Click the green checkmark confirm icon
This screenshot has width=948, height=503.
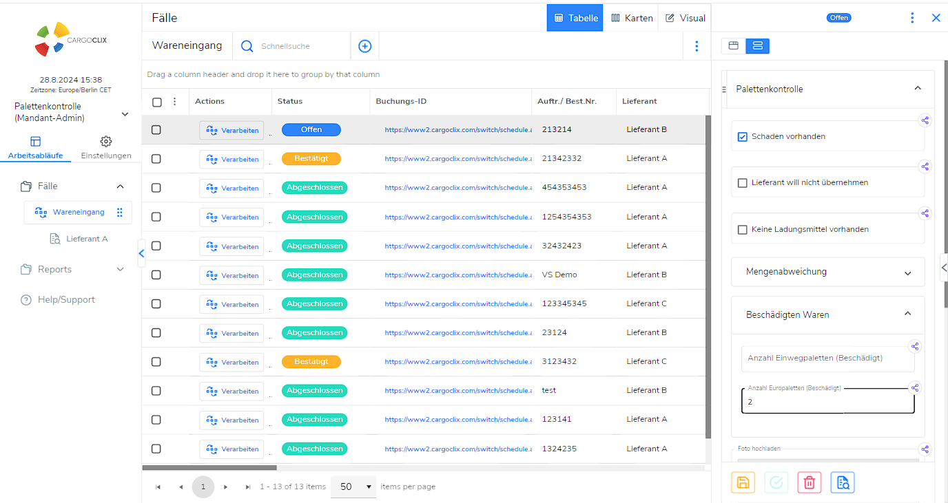[776, 482]
